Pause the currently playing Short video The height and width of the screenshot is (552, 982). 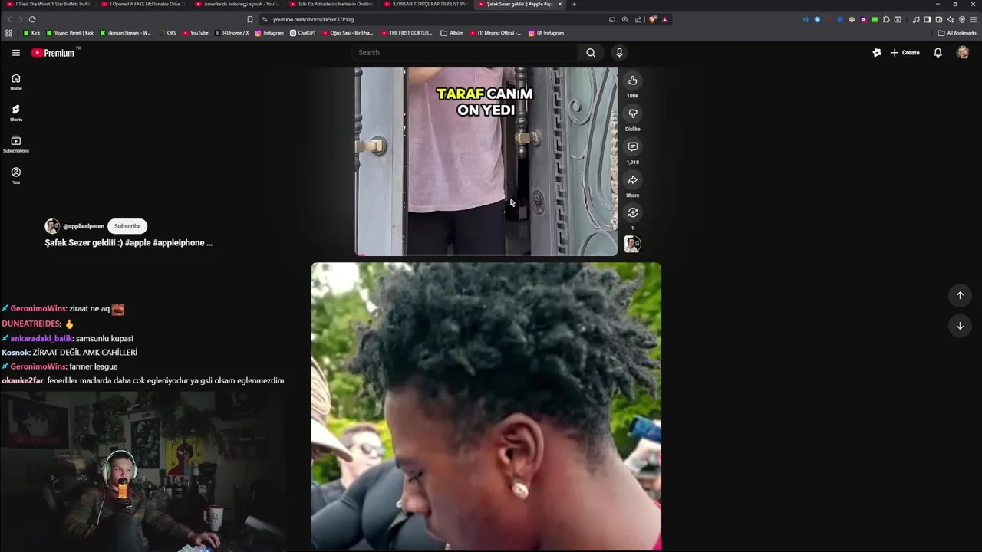point(486,161)
